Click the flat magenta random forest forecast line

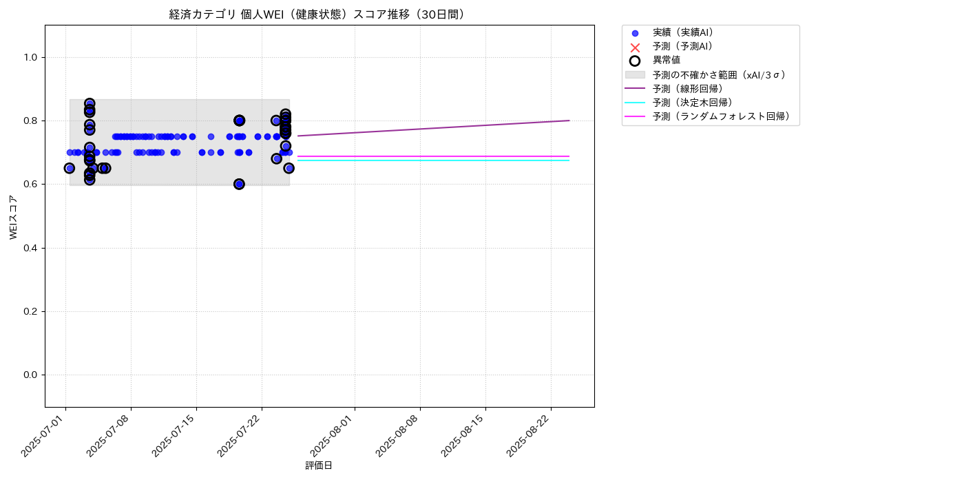[434, 156]
